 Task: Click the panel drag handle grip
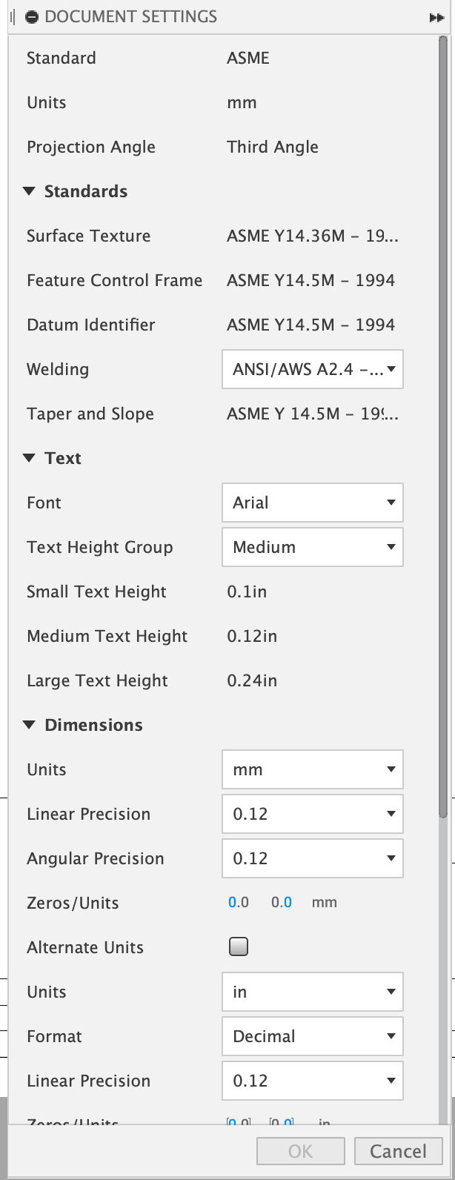point(13,17)
